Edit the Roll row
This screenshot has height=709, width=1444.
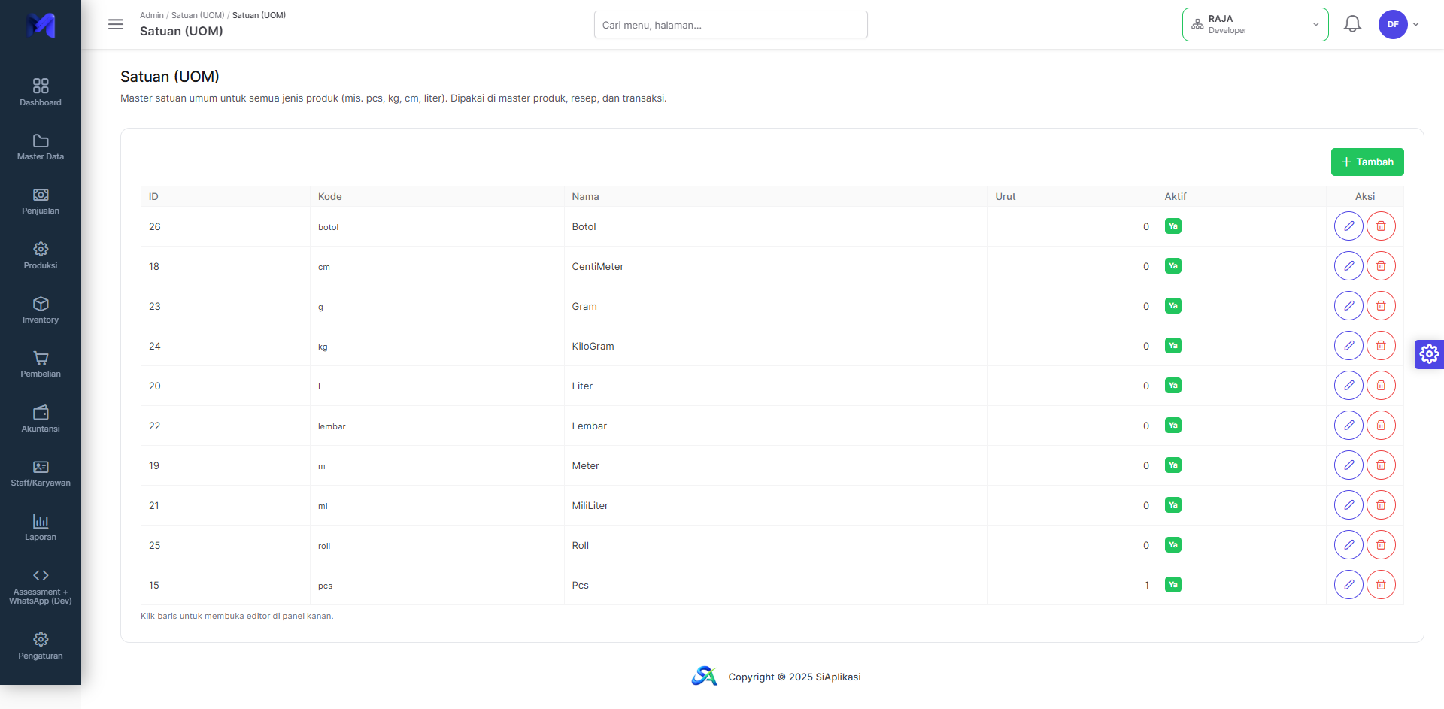coord(1348,545)
